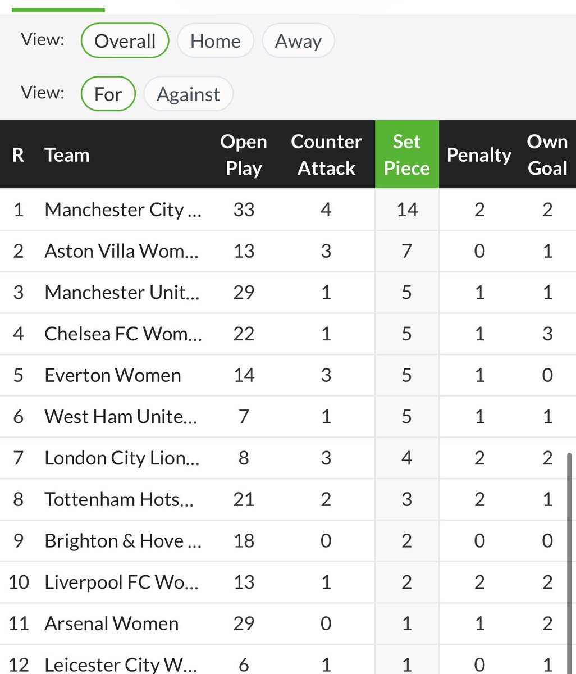Sort table by Penalty column
This screenshot has height=674, width=576.
pyautogui.click(x=479, y=155)
